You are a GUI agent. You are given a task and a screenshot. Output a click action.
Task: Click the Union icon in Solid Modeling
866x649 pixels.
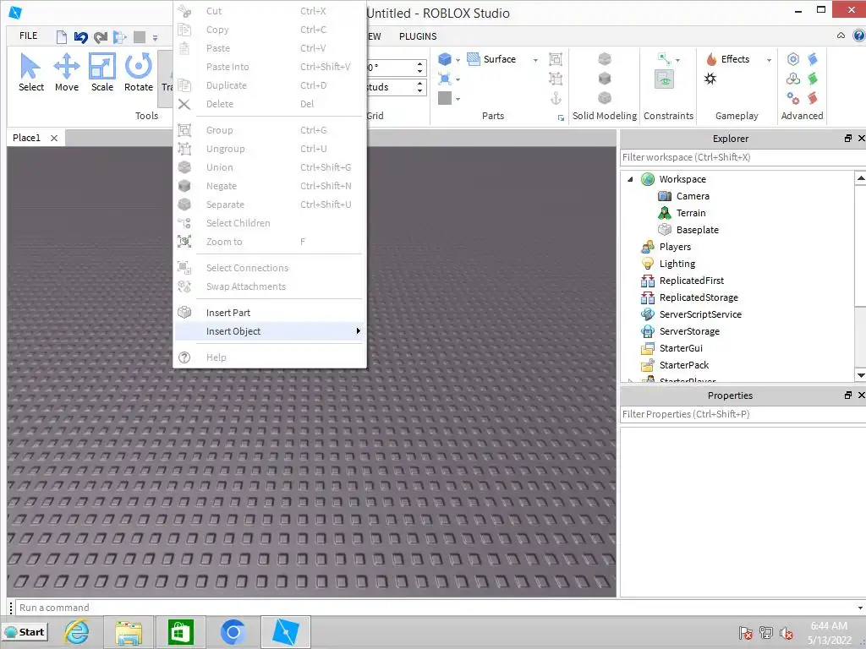[605, 58]
